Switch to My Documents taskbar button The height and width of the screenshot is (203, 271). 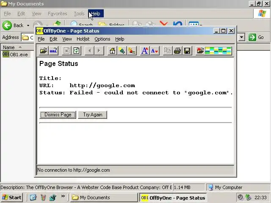(x=104, y=198)
